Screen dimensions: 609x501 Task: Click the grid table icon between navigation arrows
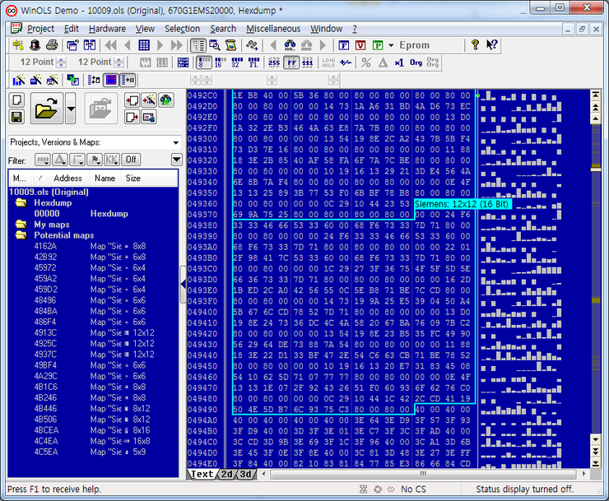[144, 45]
